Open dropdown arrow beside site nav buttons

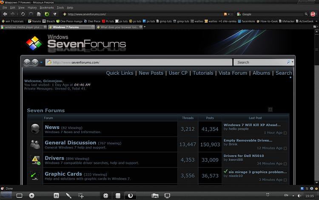coord(41,62)
